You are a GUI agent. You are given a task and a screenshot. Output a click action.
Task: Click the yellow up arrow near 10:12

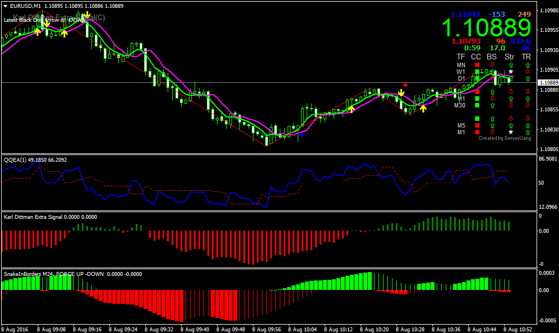pos(352,109)
